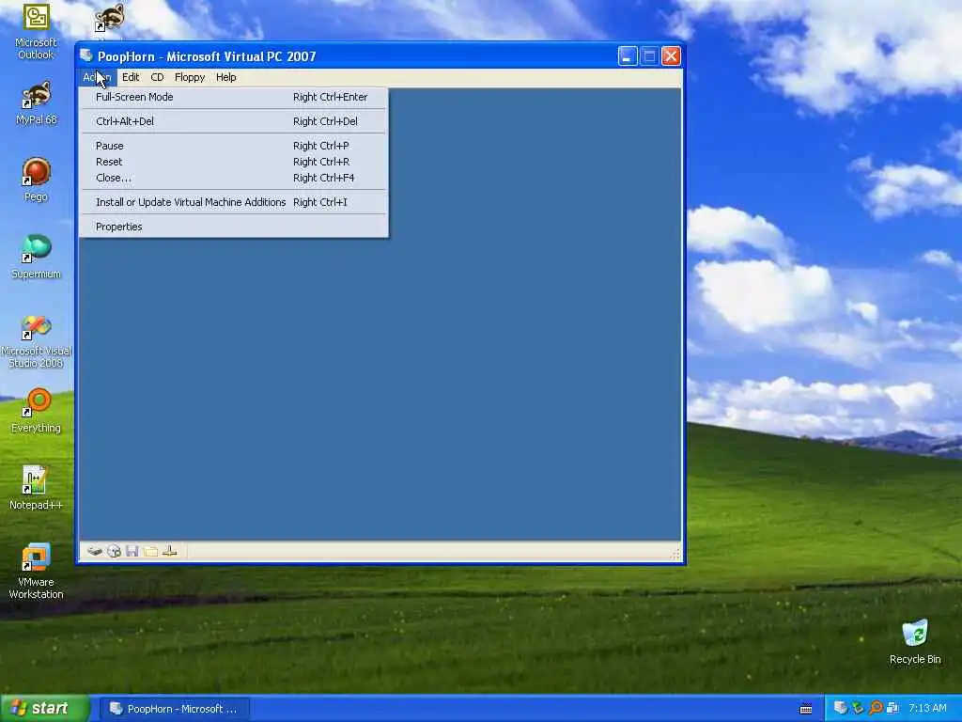Click the Virtual PC icon in title bar
Viewport: 962px width, 722px height.
point(86,55)
